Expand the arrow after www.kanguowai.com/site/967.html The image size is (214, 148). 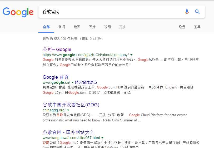(102, 138)
